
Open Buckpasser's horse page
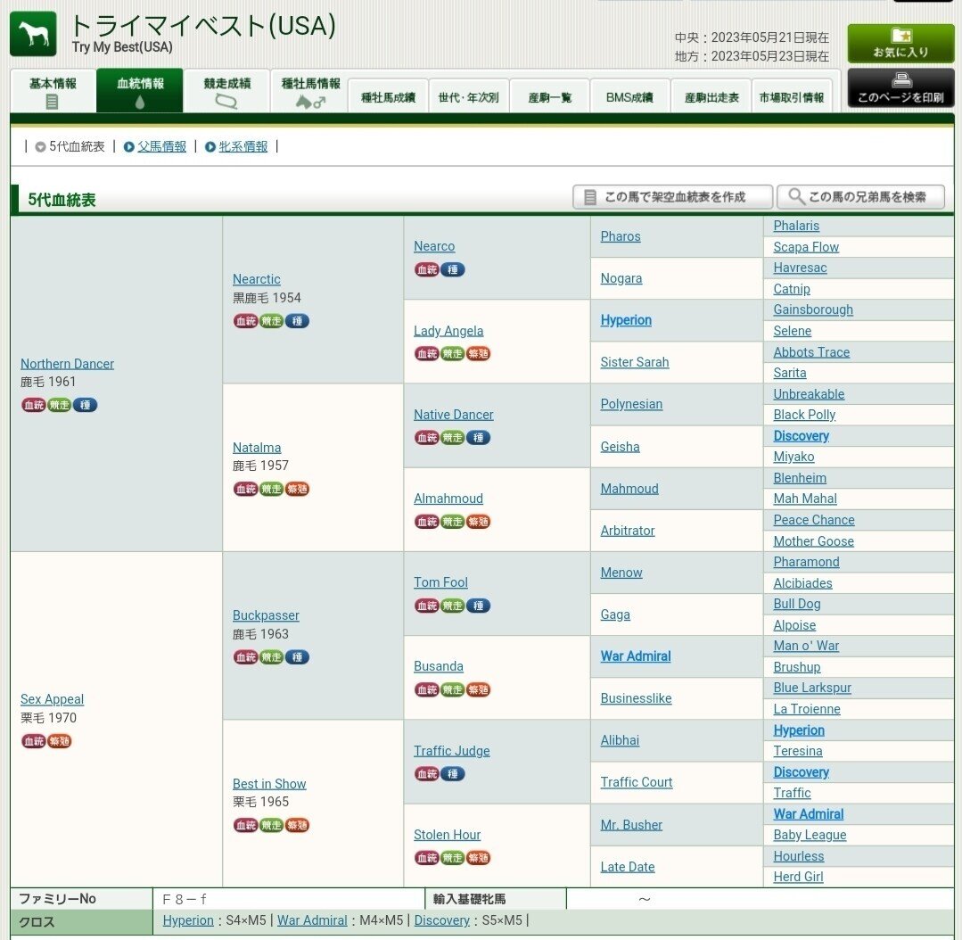(266, 615)
